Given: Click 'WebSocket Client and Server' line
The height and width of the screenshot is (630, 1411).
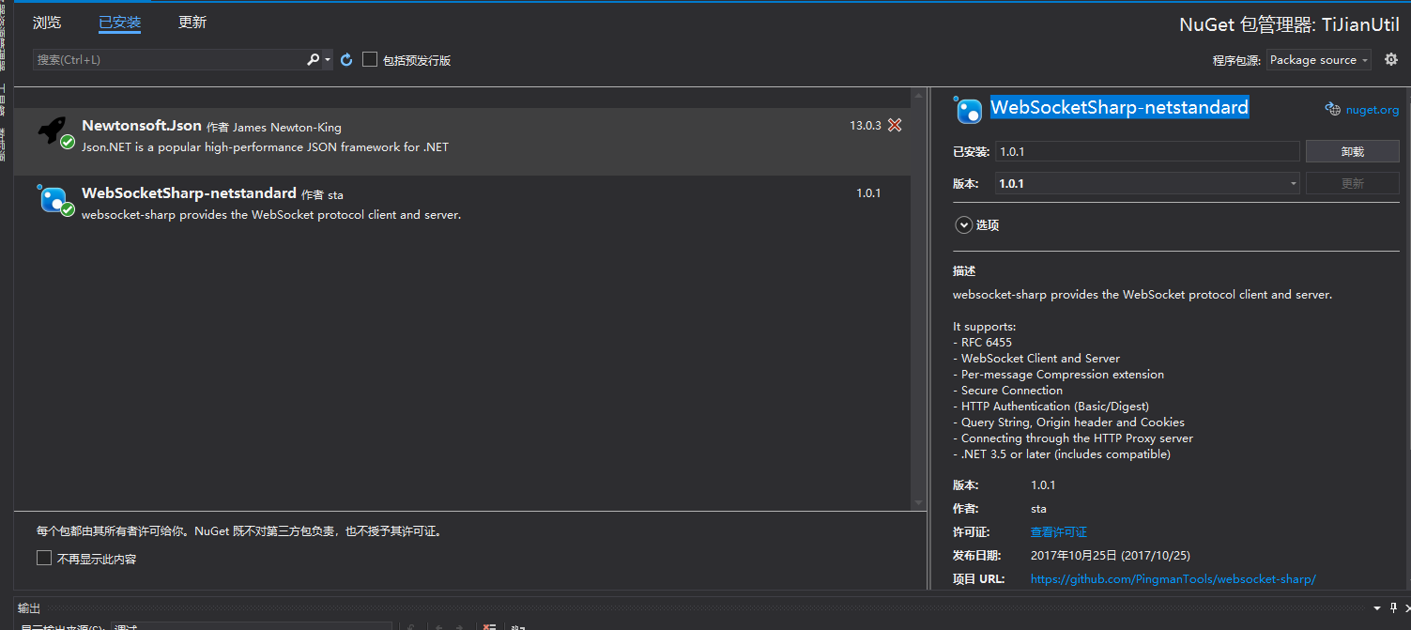Looking at the screenshot, I should (1036, 358).
